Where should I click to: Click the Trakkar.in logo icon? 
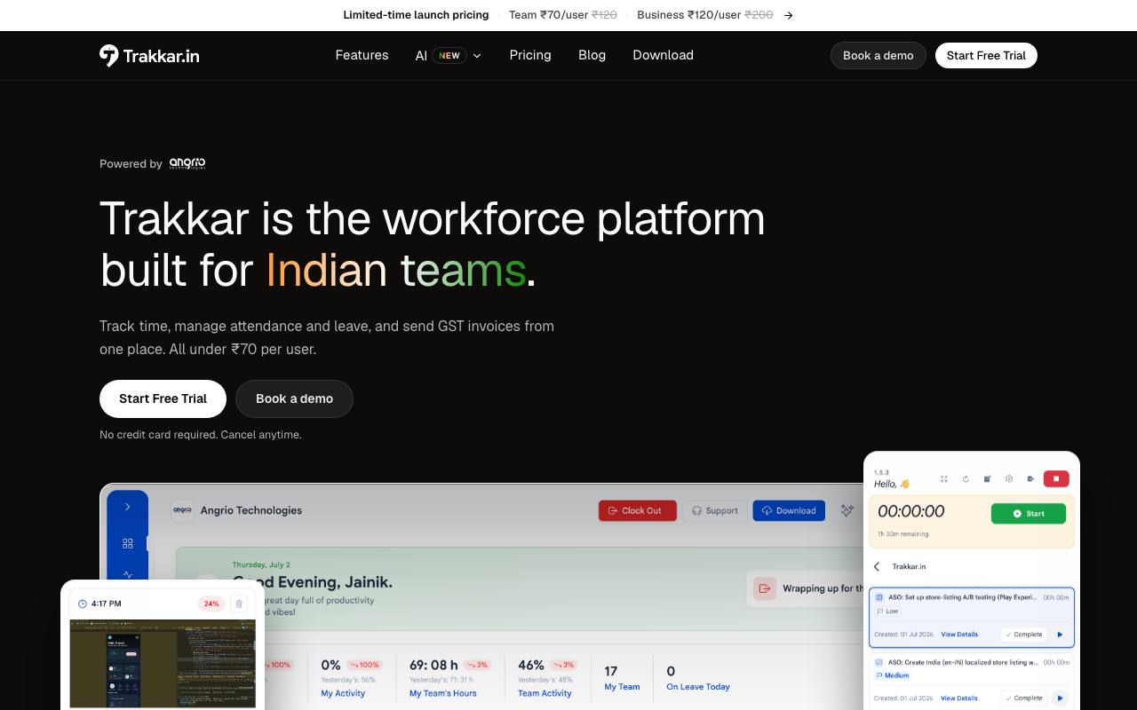click(108, 55)
